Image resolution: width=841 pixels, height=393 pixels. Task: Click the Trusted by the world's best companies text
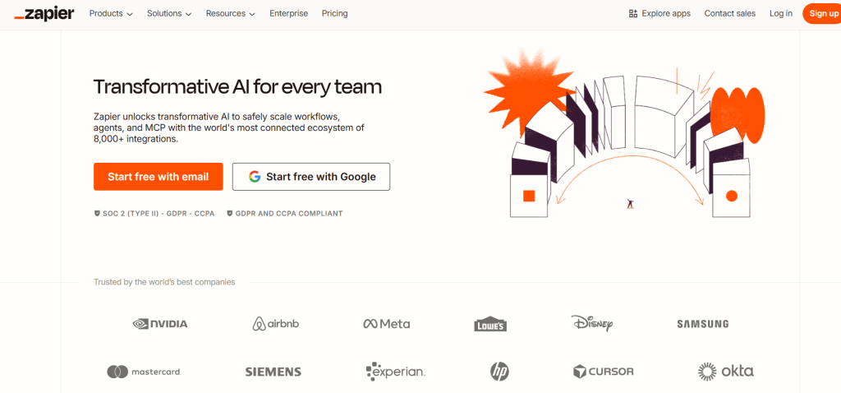coord(164,282)
